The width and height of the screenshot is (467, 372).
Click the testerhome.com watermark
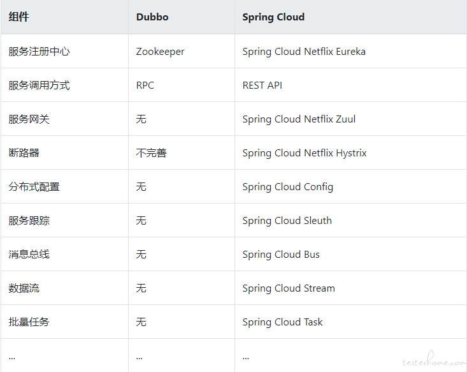click(x=434, y=359)
